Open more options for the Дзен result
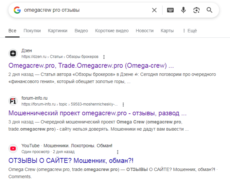The height and width of the screenshot is (185, 230). tap(104, 57)
